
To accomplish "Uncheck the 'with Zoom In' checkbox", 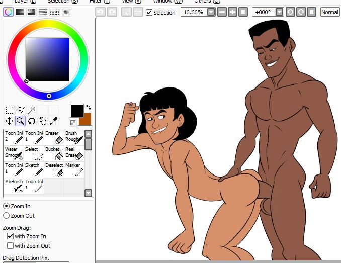I will point(11,236).
